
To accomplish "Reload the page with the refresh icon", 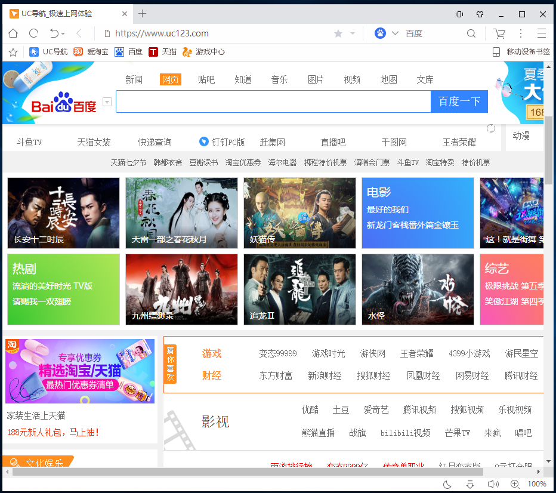I will click(33, 33).
